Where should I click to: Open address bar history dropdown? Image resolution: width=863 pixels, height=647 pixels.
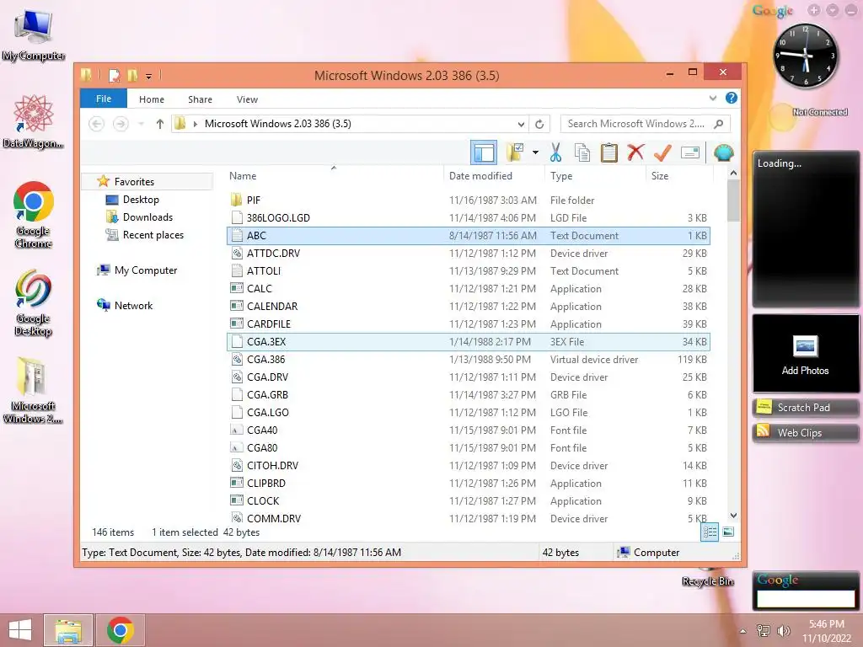[521, 124]
